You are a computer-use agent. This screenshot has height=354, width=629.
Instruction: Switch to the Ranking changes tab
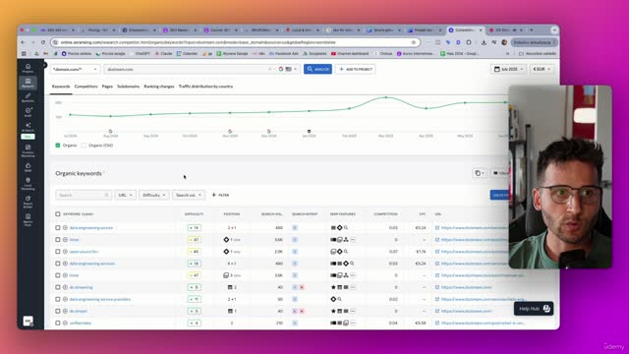tap(159, 87)
